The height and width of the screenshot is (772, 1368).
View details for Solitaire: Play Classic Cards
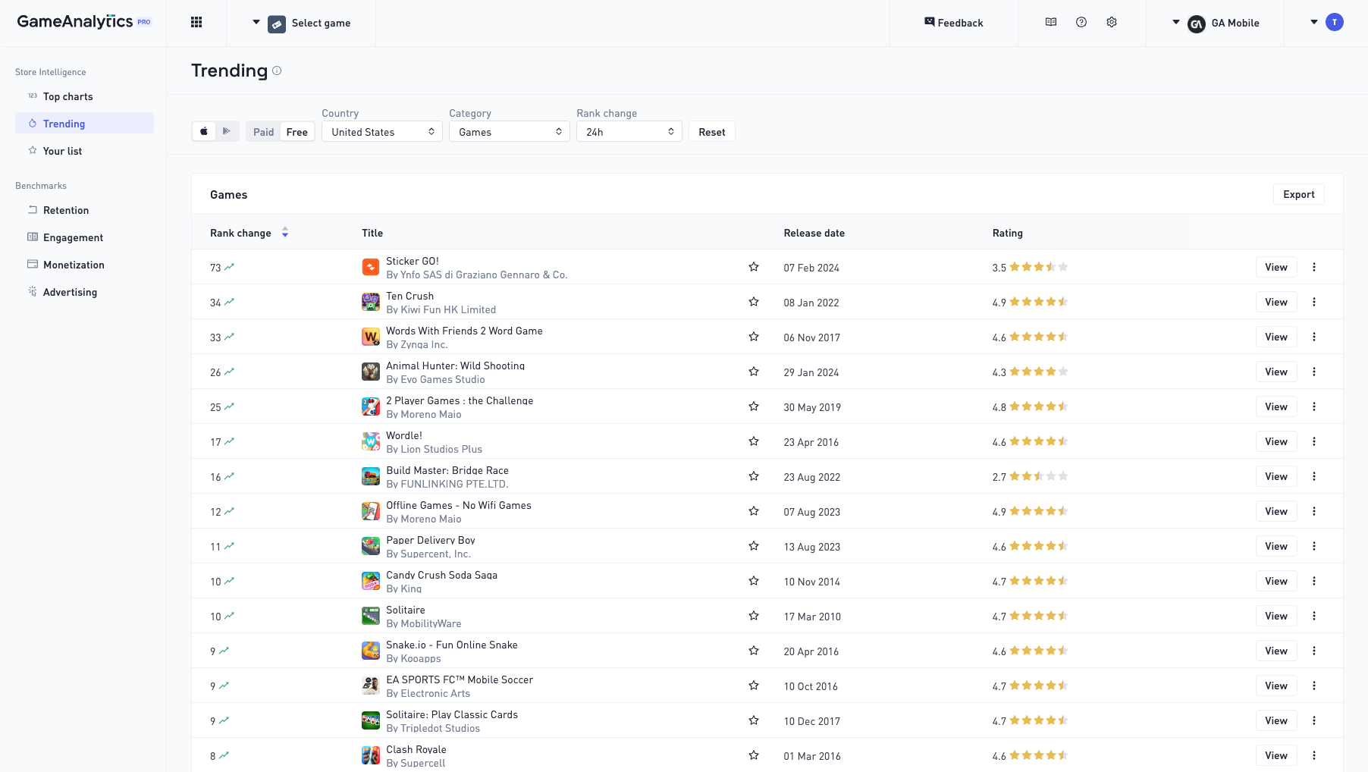click(1276, 720)
